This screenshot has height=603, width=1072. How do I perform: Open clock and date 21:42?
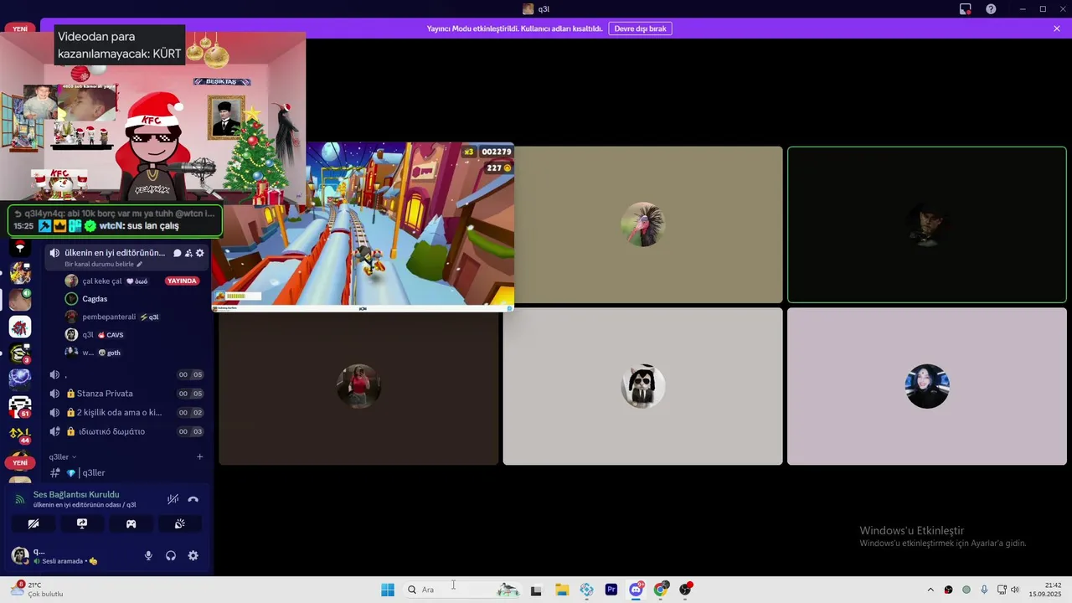coord(1047,590)
